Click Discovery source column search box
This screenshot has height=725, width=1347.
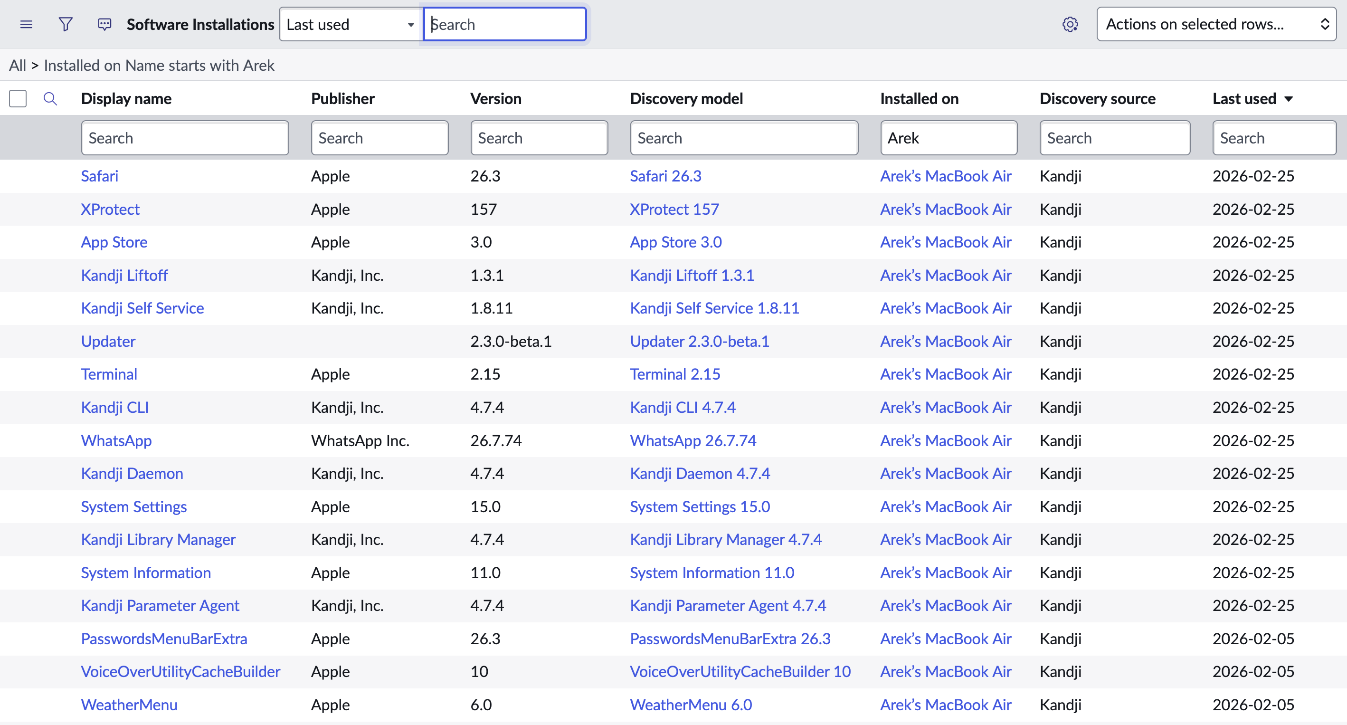[x=1115, y=138]
